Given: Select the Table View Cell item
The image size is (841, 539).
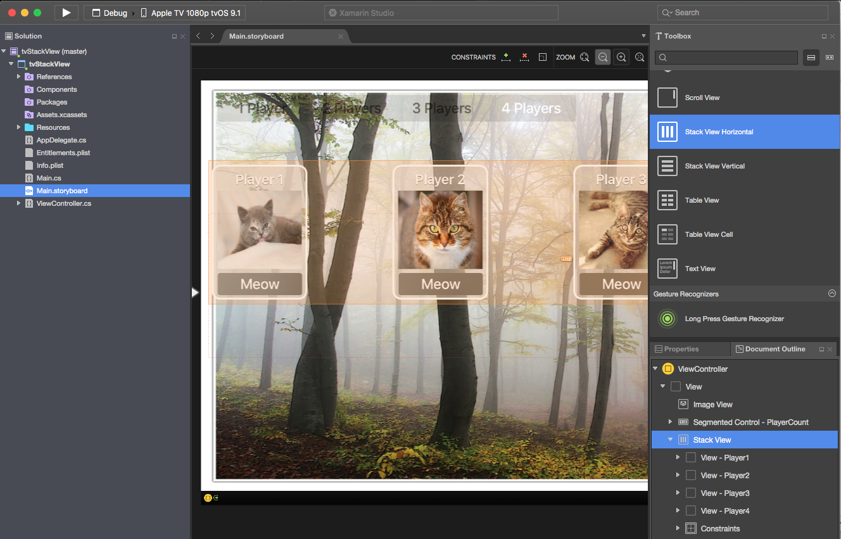Looking at the screenshot, I should point(709,234).
